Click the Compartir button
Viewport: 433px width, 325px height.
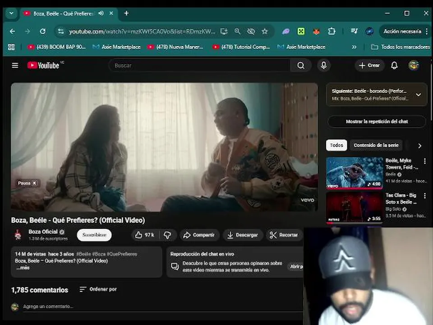pyautogui.click(x=199, y=235)
